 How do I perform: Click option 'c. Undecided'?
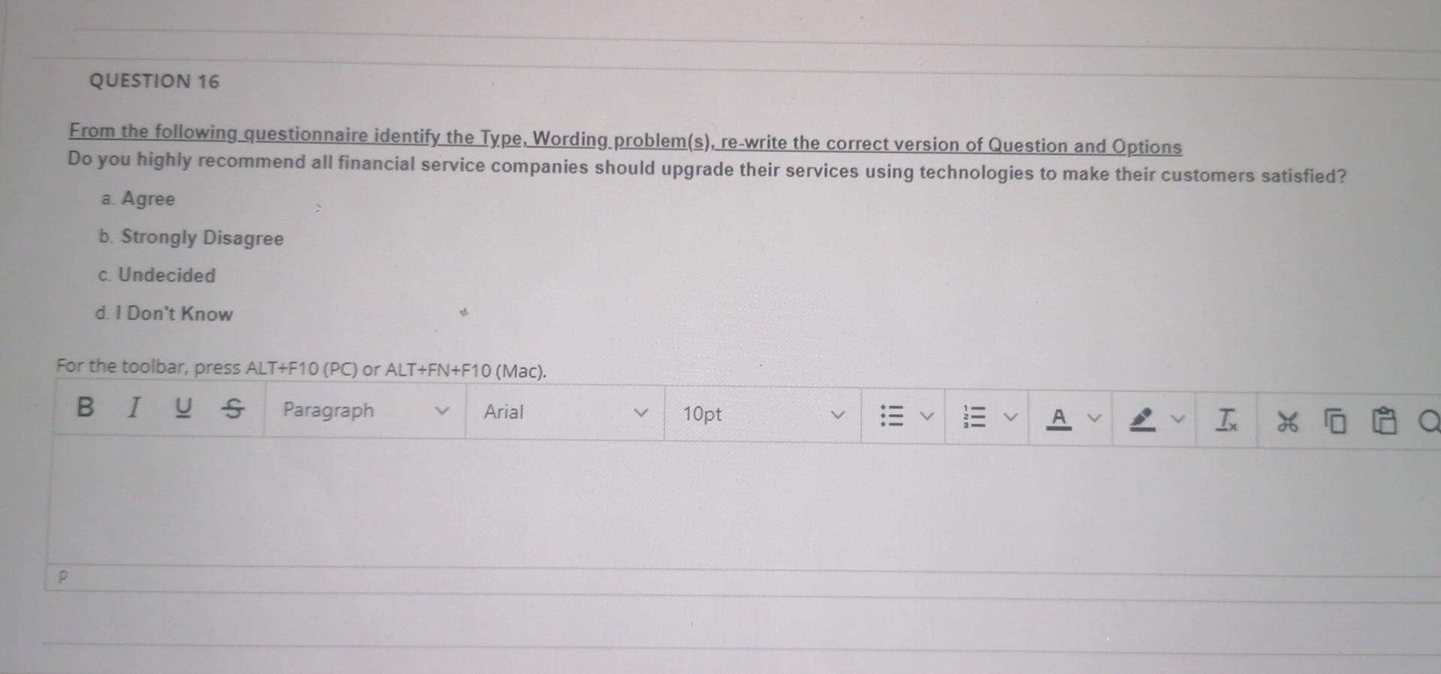click(x=157, y=275)
